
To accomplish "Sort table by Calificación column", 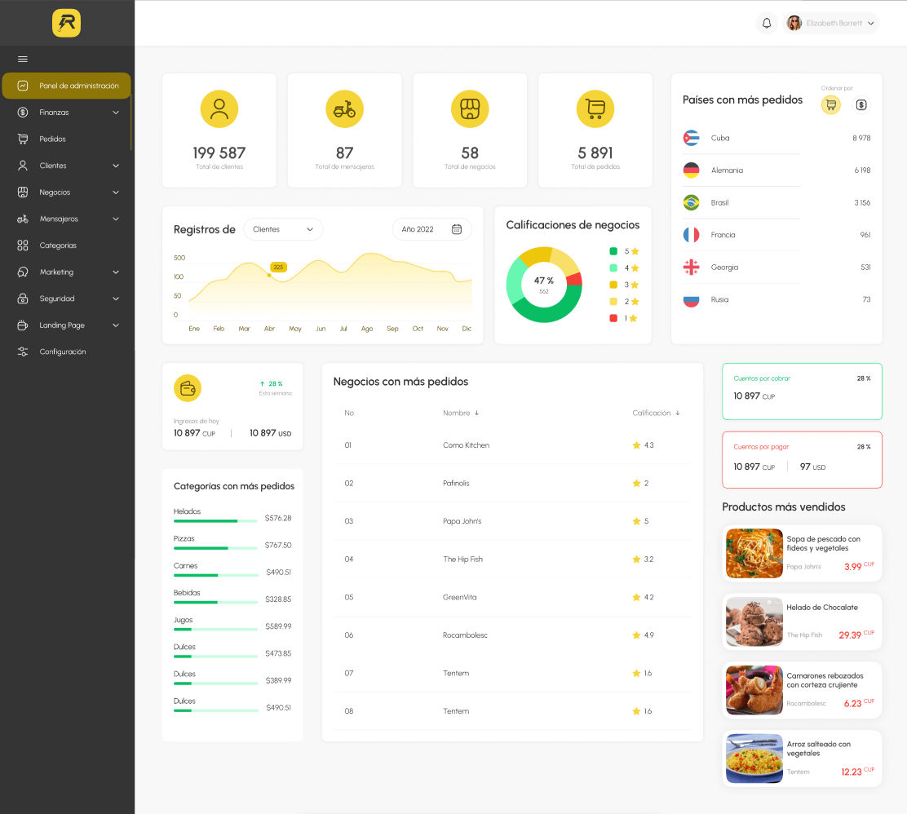I will coord(656,413).
